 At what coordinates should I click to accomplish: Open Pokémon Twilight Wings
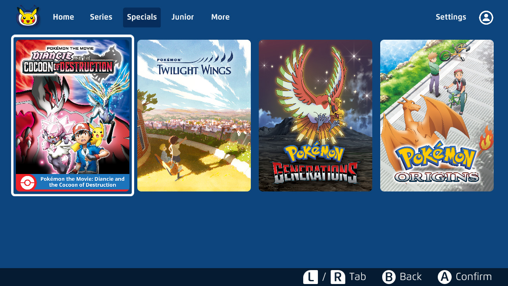pos(194,116)
